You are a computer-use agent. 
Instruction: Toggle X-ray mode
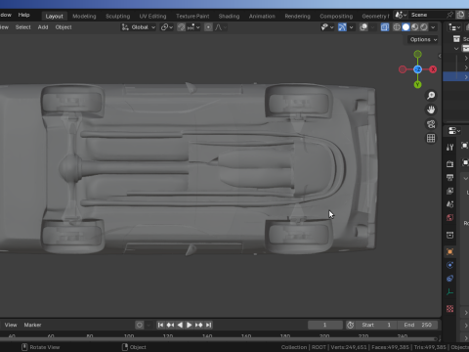(385, 27)
